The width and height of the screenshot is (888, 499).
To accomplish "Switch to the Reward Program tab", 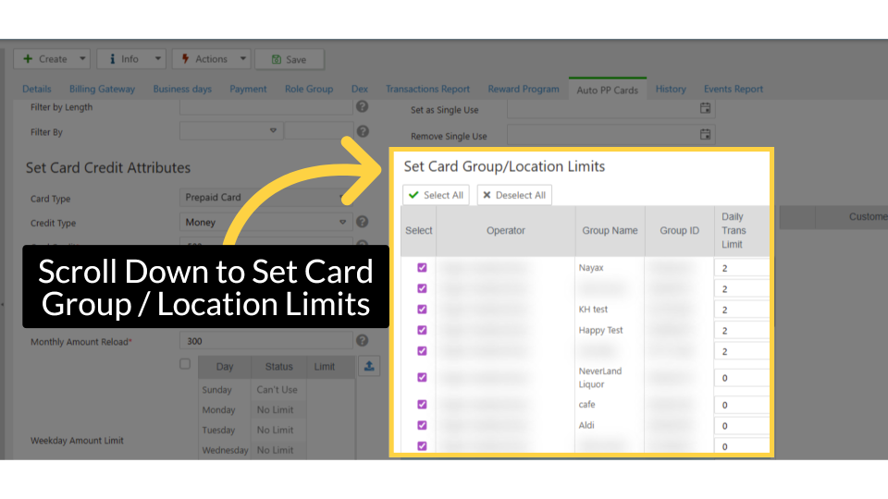I will [x=524, y=90].
